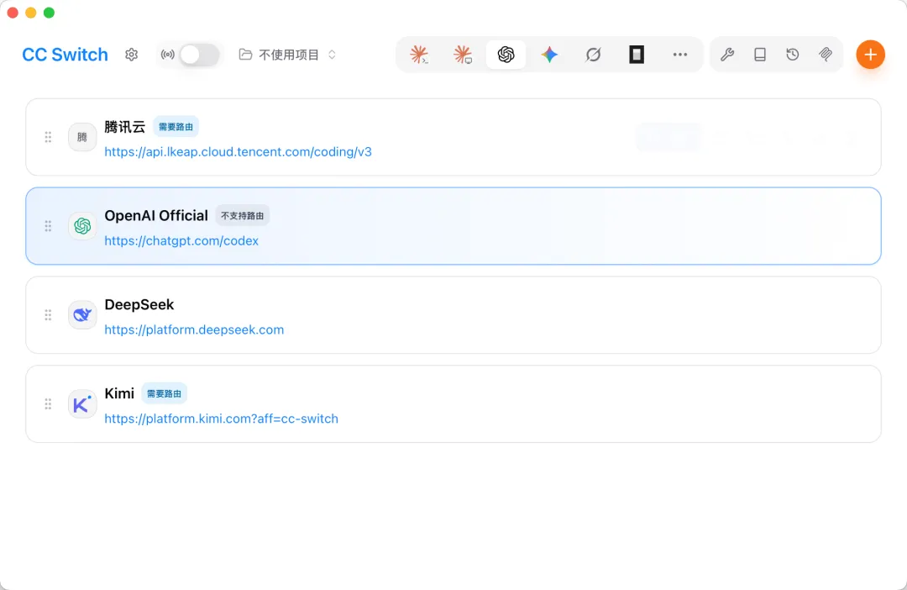This screenshot has height=590, width=907.
Task: Toggle the proxy broadcast switch
Action: click(199, 55)
